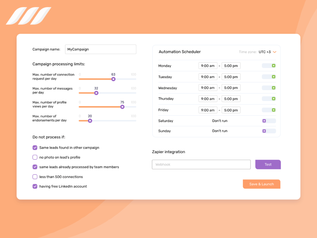Turn off the Friday schedule switch

(269, 110)
